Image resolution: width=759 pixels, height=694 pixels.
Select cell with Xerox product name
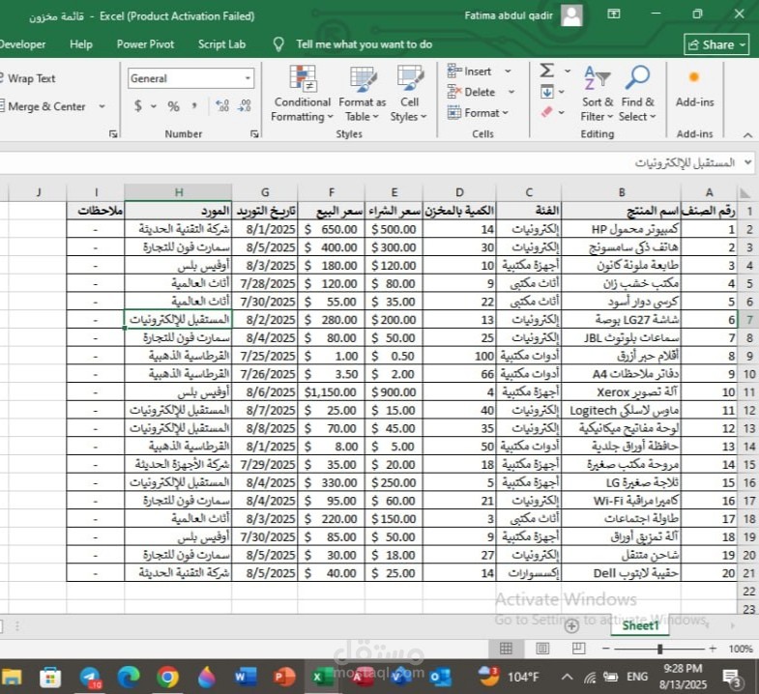622,392
